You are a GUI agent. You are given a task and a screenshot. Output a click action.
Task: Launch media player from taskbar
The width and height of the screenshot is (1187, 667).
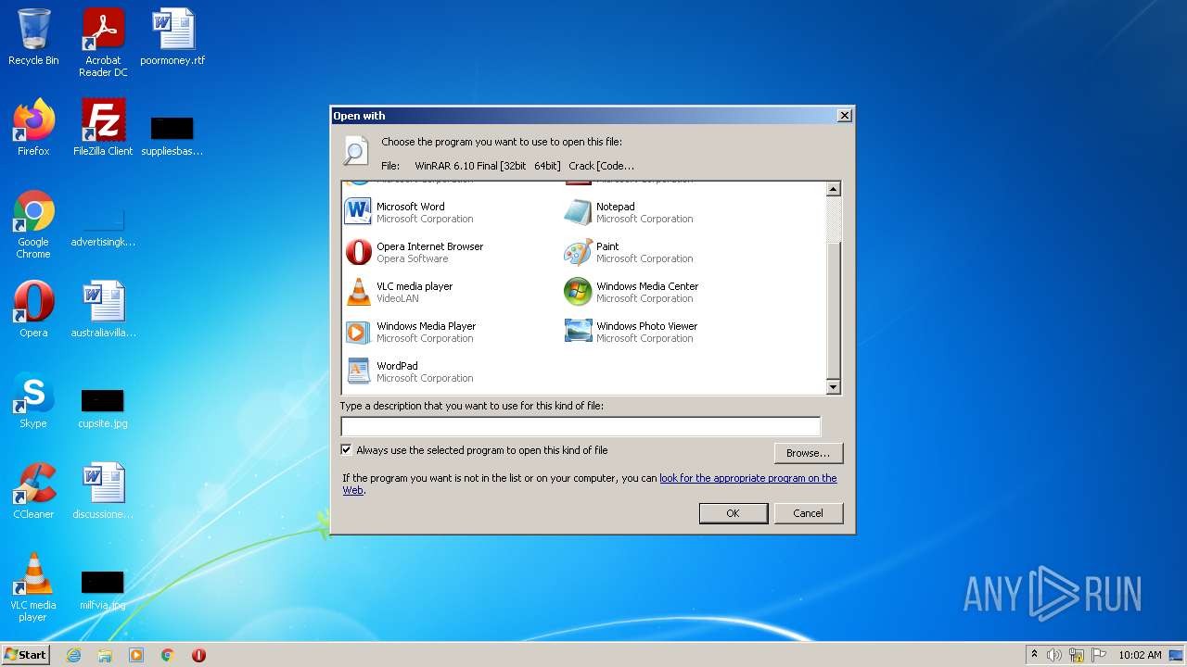[136, 655]
